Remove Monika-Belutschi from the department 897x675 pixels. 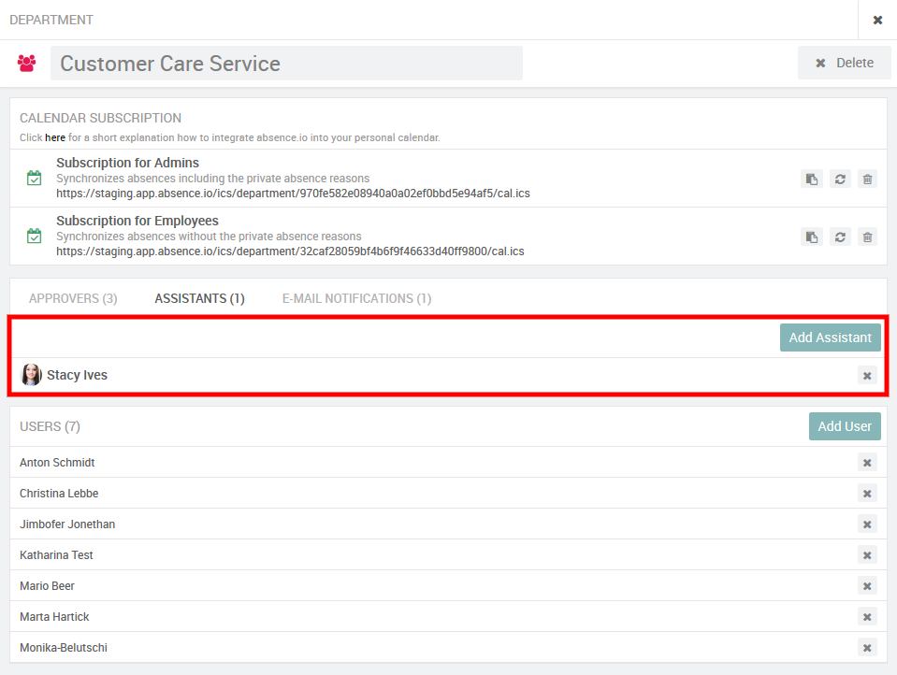867,648
